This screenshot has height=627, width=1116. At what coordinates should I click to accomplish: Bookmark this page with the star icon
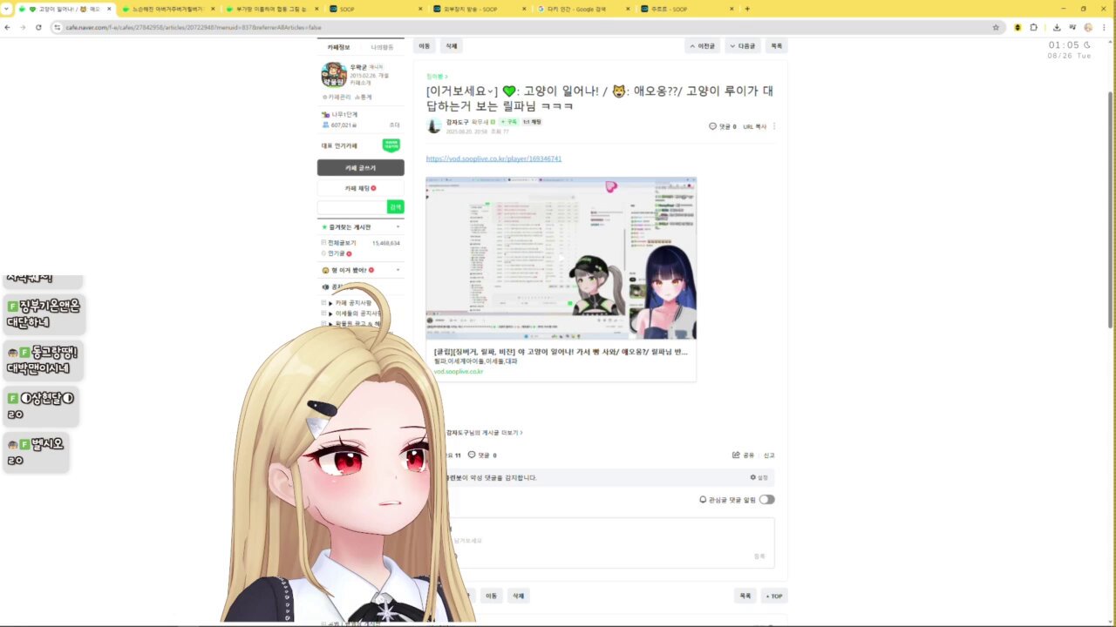pos(996,27)
